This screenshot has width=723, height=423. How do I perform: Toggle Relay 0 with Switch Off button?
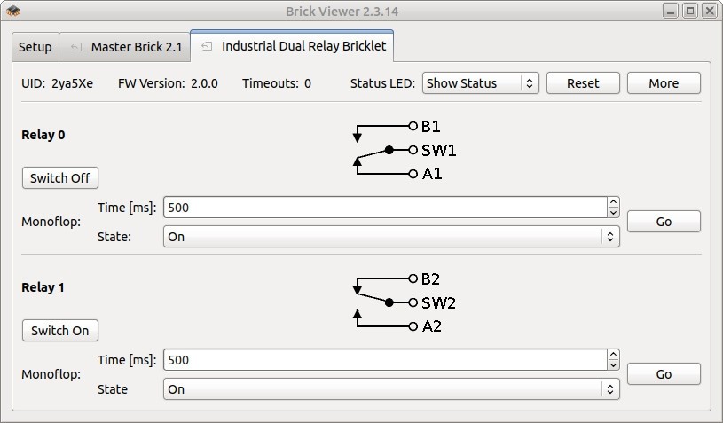pyautogui.click(x=60, y=178)
